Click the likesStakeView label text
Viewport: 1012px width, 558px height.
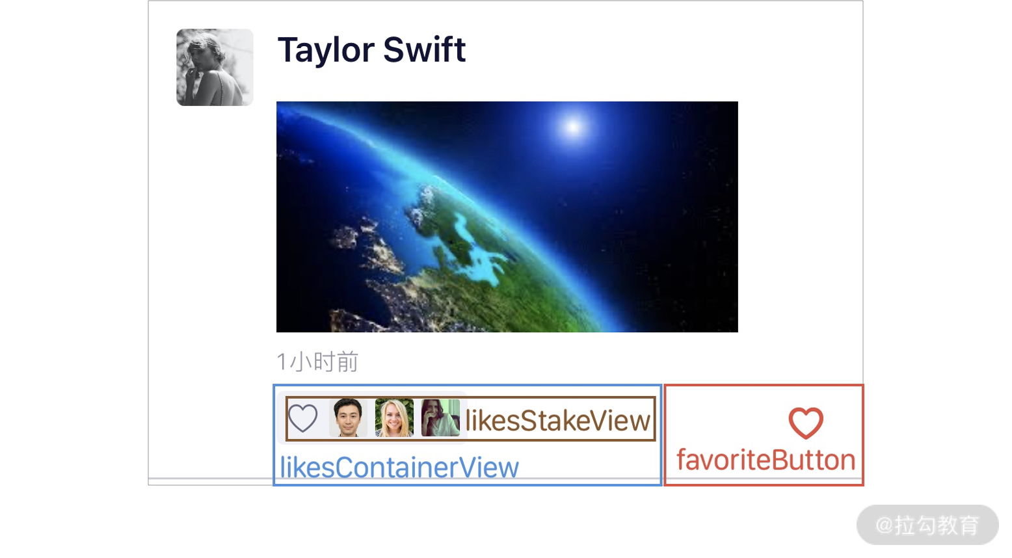click(x=557, y=421)
